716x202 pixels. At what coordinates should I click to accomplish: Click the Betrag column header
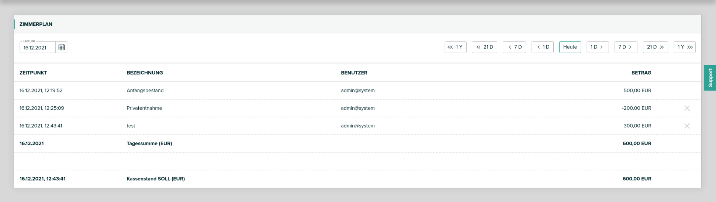tap(641, 73)
